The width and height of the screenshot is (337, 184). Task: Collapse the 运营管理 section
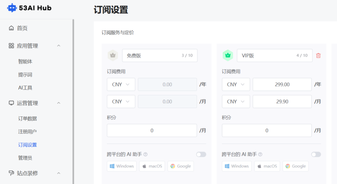click(x=59, y=103)
